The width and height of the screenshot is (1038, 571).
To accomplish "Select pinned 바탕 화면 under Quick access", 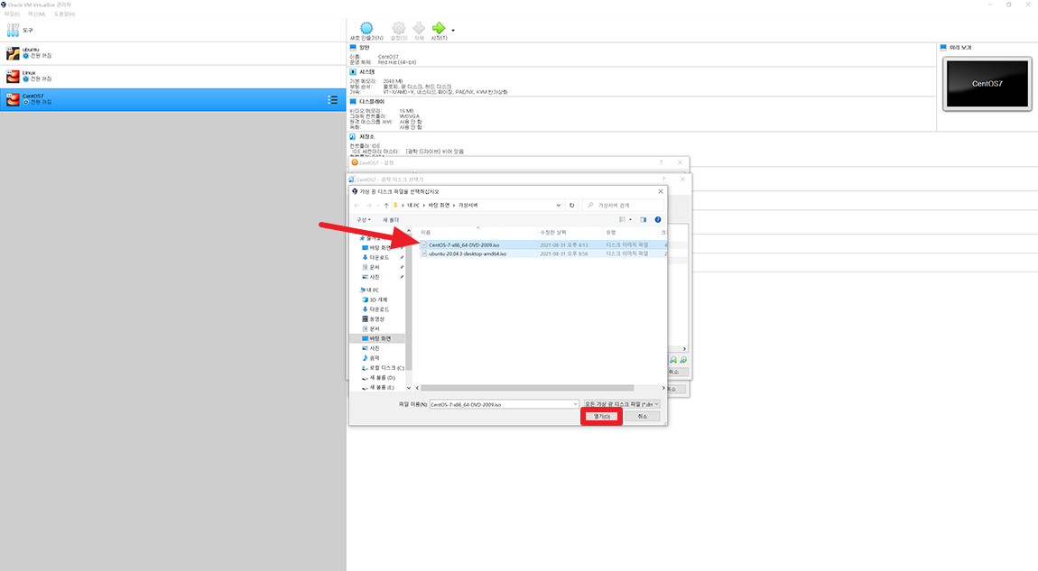I will [380, 247].
